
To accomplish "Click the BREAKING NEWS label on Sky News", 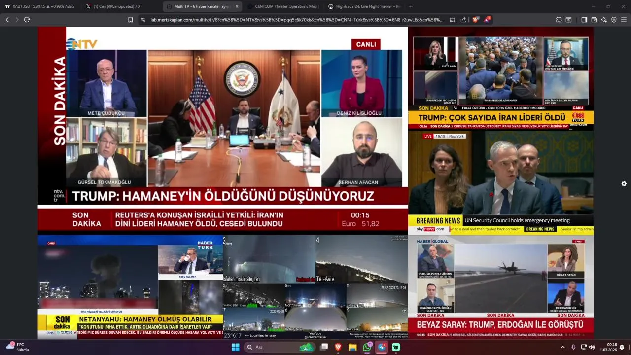I will (438, 221).
